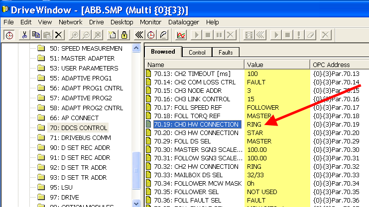This screenshot has height=207, width=369.
Task: Switch to the Faults tab
Action: pos(226,52)
